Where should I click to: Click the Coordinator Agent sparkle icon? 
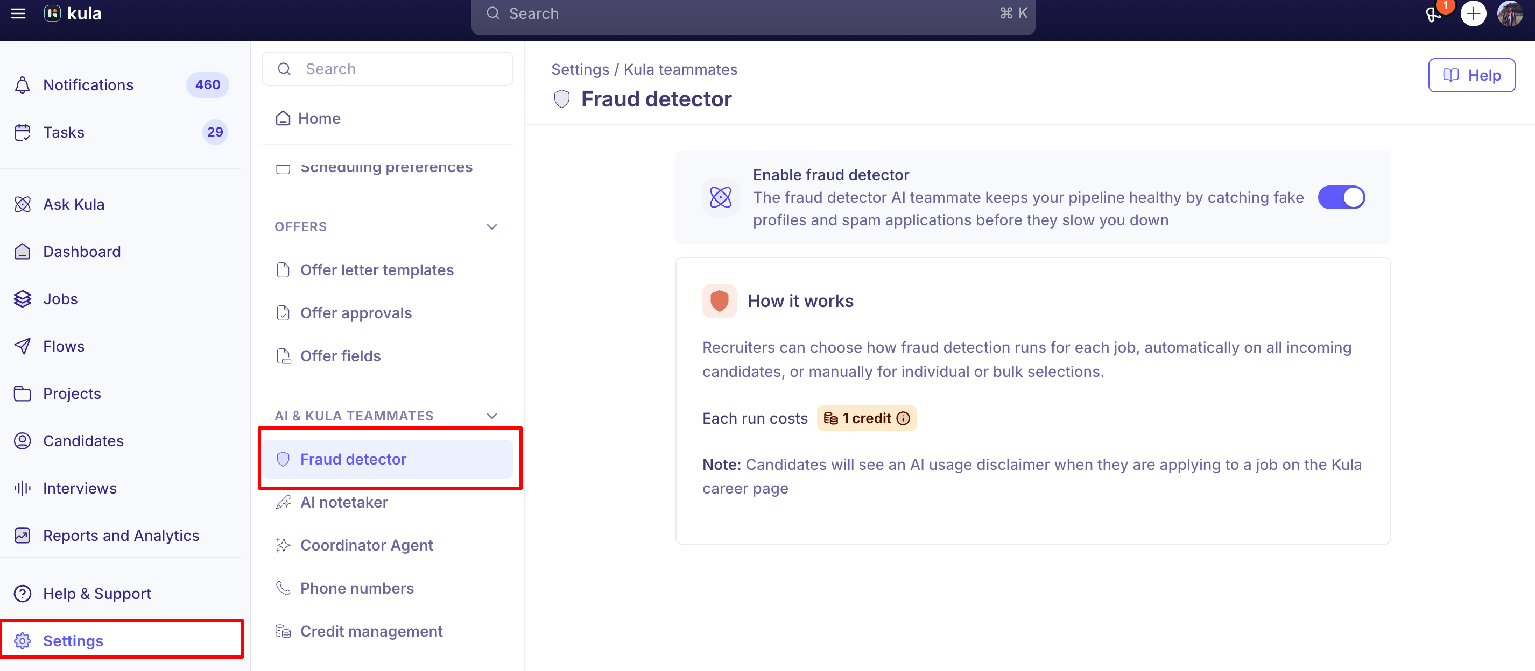283,545
